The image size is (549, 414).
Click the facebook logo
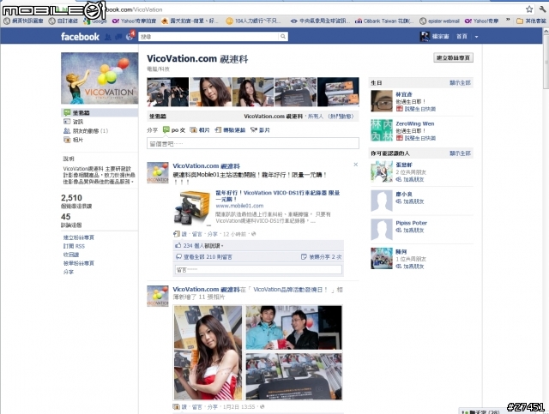click(80, 36)
